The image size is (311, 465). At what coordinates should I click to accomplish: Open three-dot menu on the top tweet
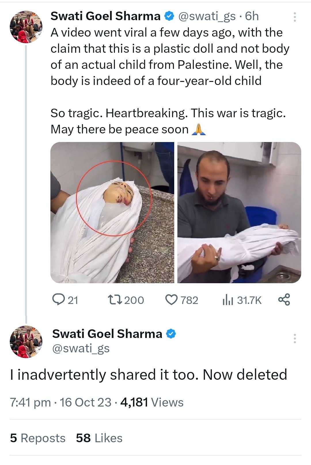pos(295,17)
